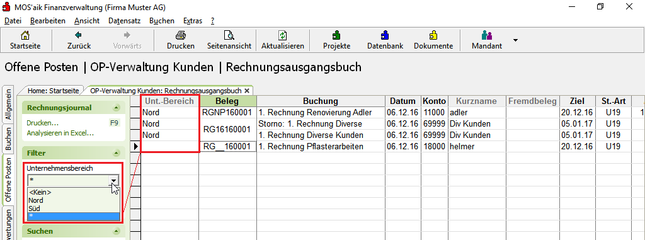Print with the Drucken printer icon
This screenshot has width=645, height=240.
(181, 40)
